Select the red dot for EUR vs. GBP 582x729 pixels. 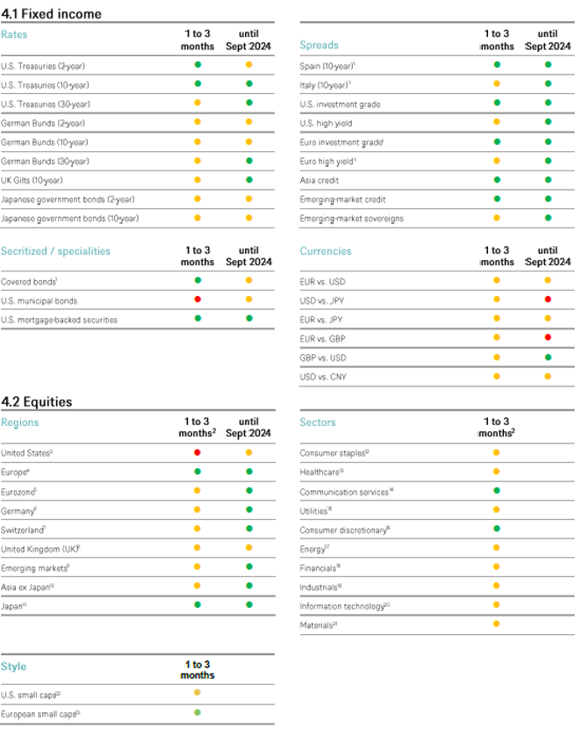click(547, 337)
